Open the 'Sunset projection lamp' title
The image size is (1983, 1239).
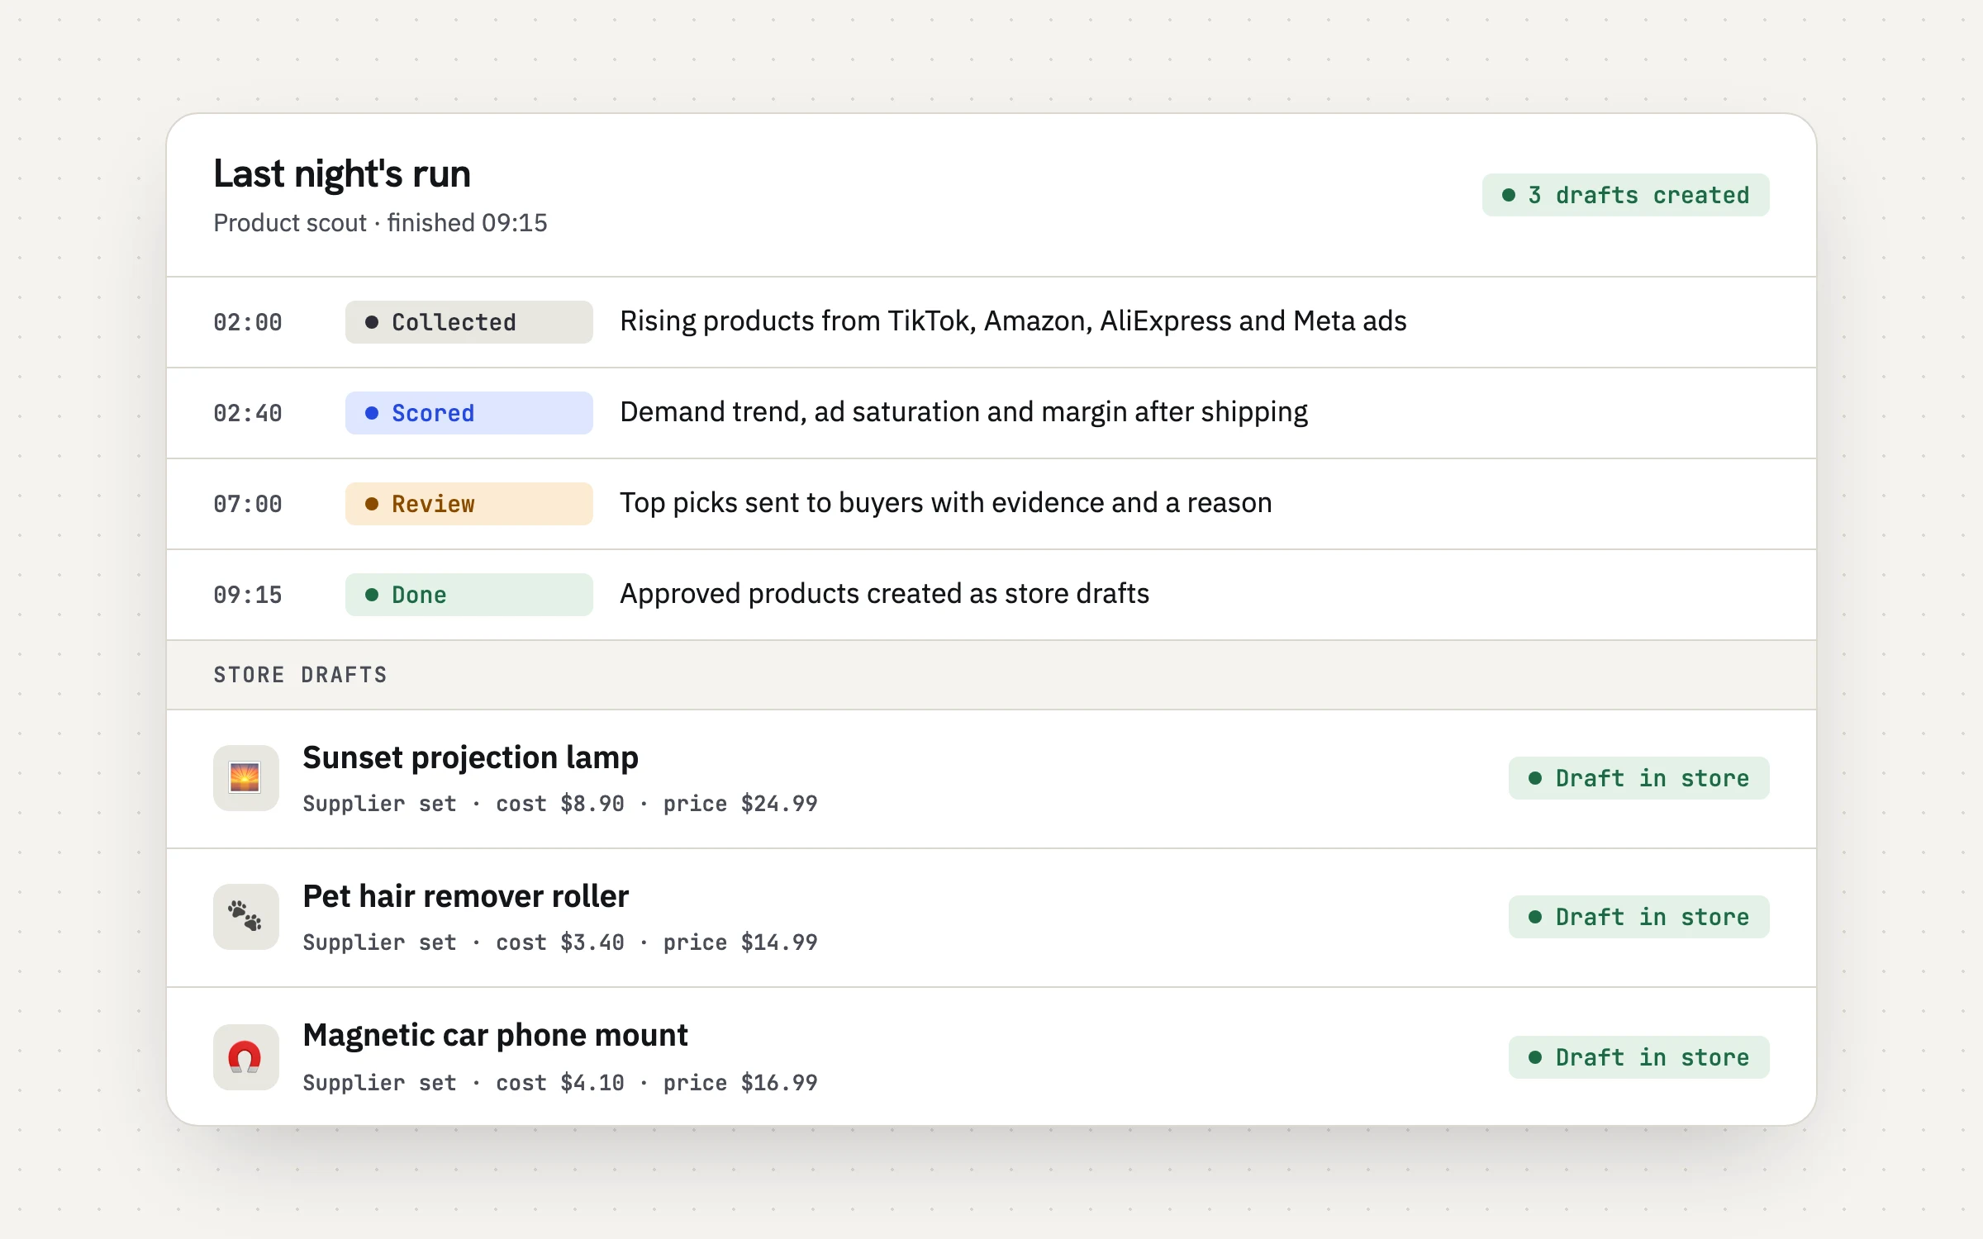tap(470, 757)
